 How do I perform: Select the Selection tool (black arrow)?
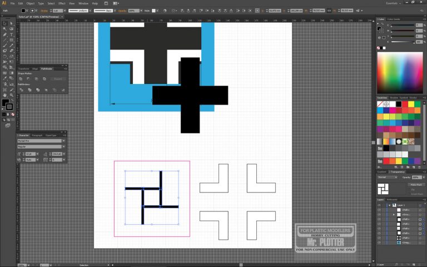[x=4, y=23]
